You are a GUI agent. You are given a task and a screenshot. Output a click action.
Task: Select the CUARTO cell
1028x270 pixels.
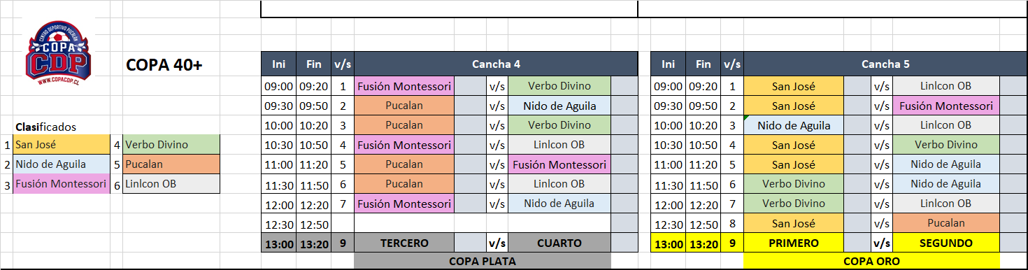[559, 243]
